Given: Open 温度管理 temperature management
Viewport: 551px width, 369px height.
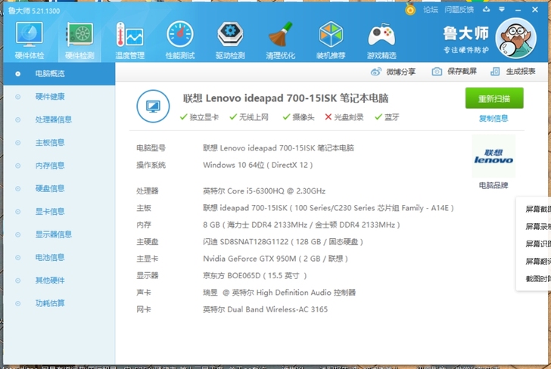Looking at the screenshot, I should pos(129,40).
